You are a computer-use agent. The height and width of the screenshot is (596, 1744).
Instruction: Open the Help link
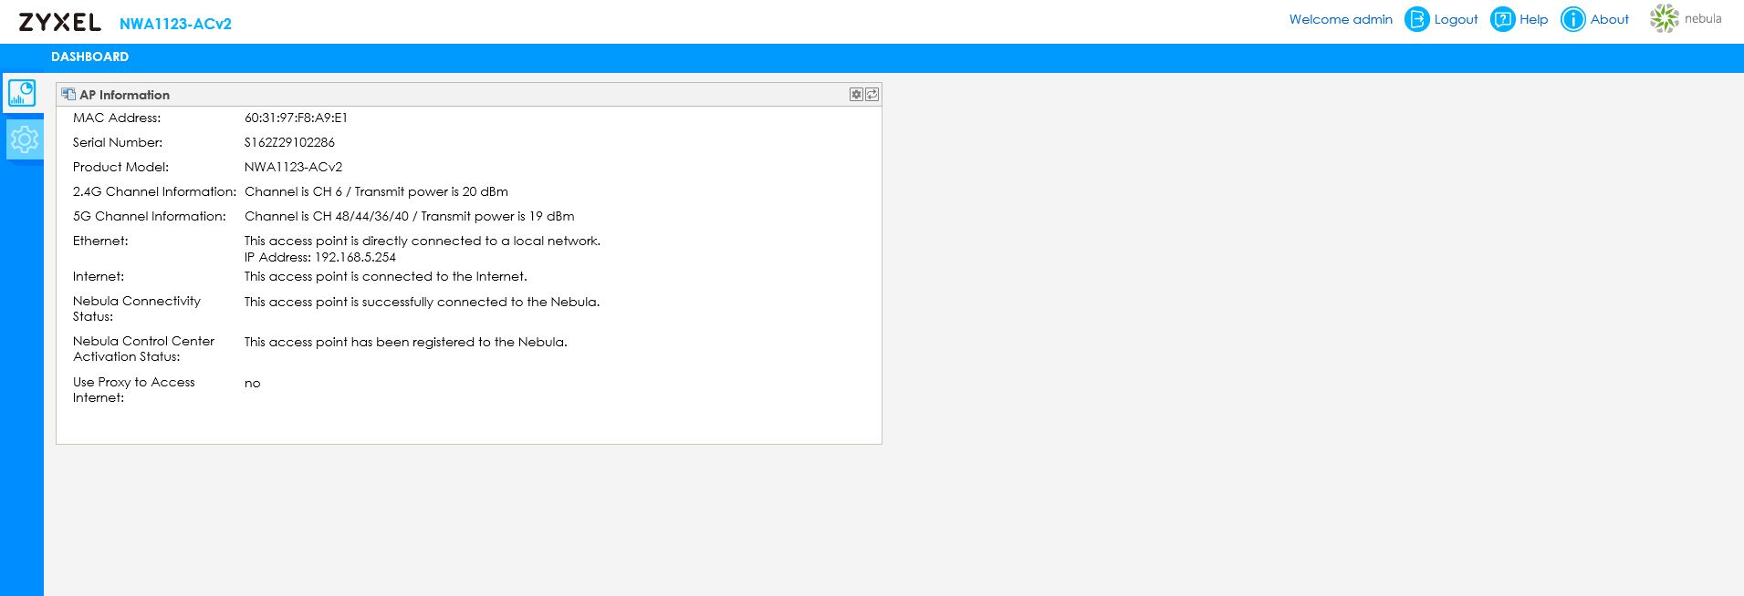pos(1533,19)
